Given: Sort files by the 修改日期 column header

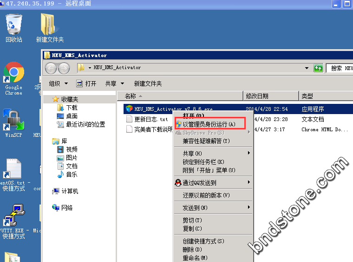Looking at the screenshot, I should (256, 96).
